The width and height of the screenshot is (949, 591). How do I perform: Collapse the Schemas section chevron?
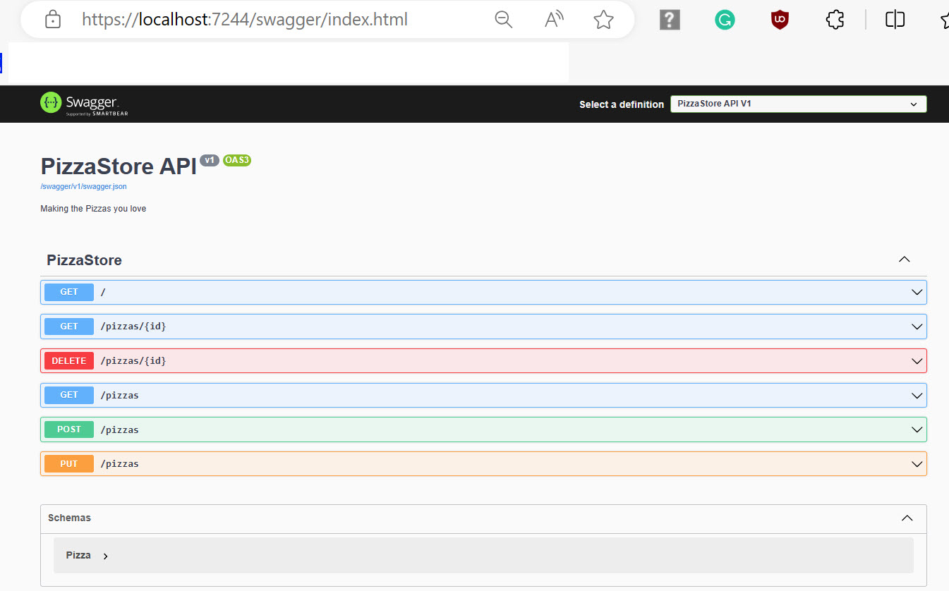[907, 518]
